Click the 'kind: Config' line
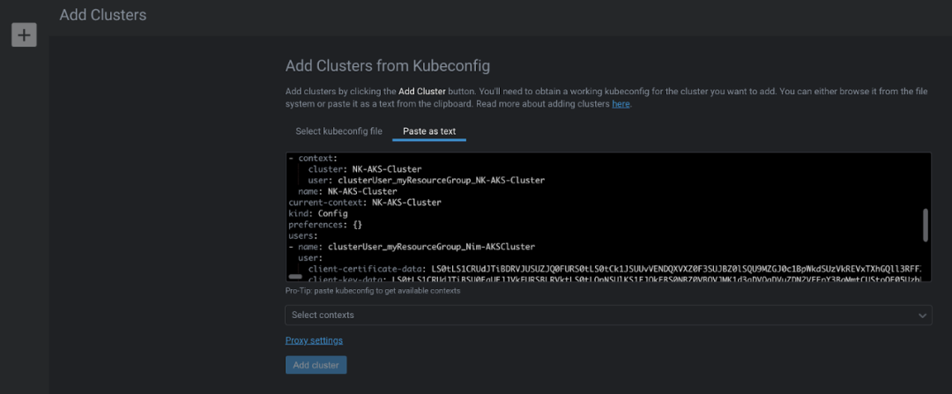952x394 pixels. point(318,213)
